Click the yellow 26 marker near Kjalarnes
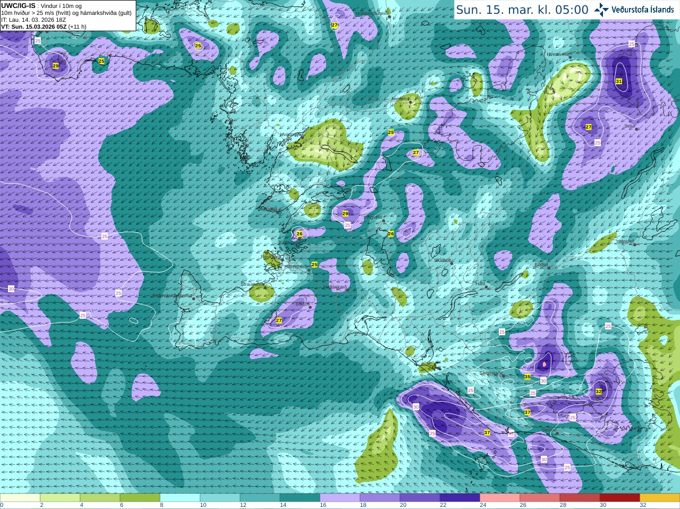 point(300,234)
